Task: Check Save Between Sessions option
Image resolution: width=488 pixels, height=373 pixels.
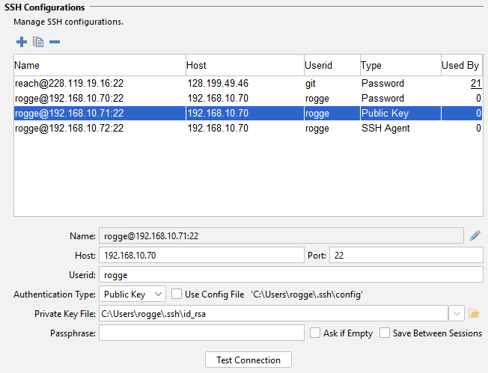Action: coord(385,333)
